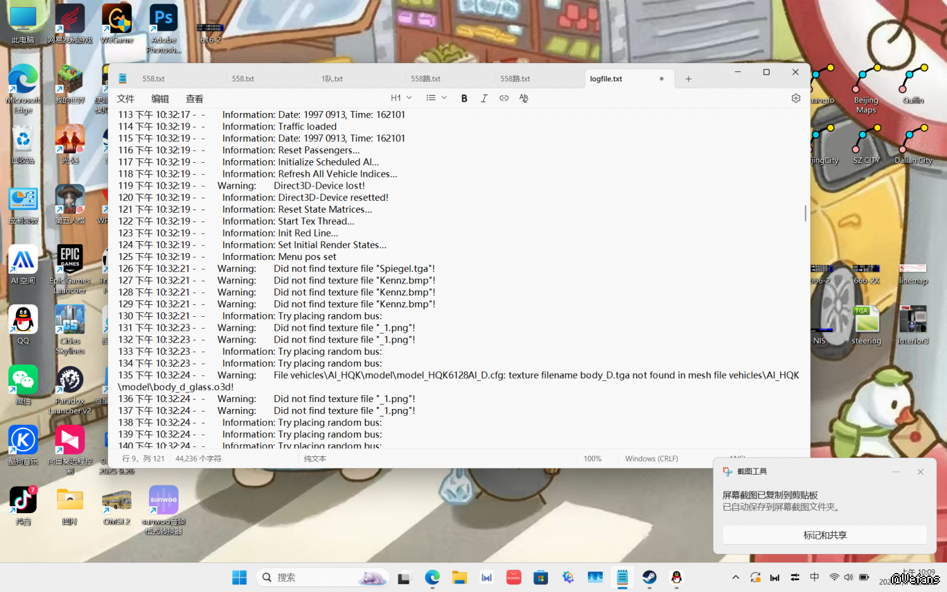Image resolution: width=947 pixels, height=592 pixels.
Task: Switch to the 1队.txt tab
Action: point(332,79)
